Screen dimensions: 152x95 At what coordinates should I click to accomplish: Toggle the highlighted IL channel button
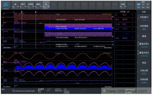tap(46, 5)
